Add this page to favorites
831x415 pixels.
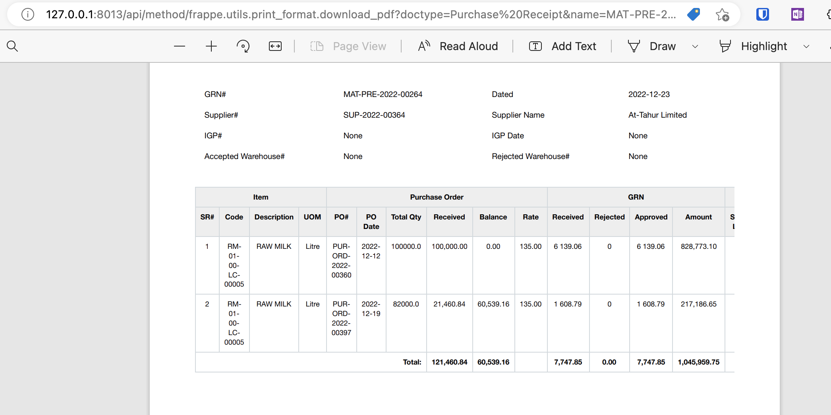pos(722,15)
